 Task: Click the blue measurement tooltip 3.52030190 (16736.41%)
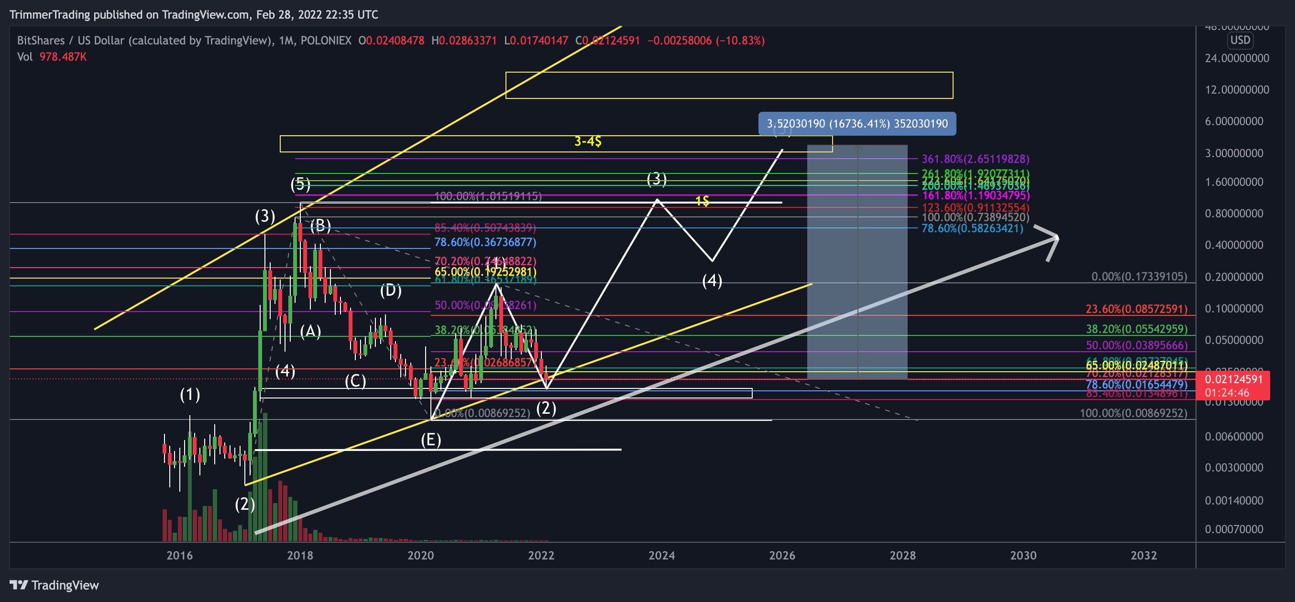856,124
